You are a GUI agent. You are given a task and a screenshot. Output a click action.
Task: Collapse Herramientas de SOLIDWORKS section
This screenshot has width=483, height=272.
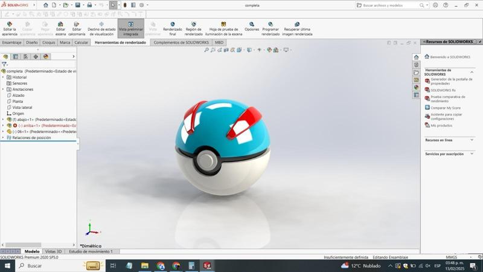tap(472, 71)
